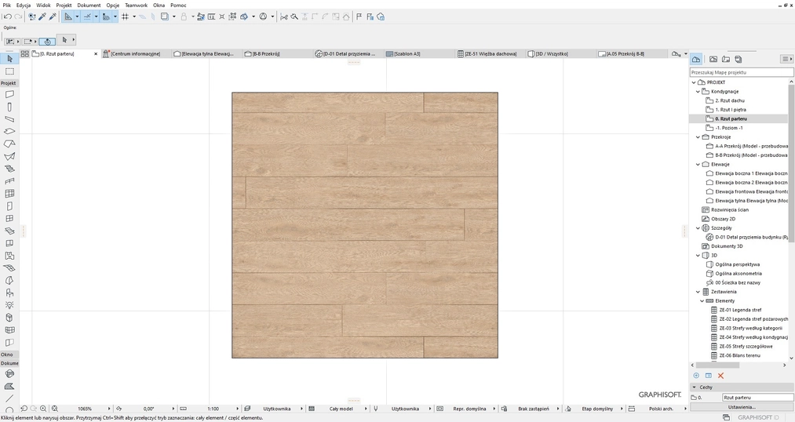The height and width of the screenshot is (422, 795).
Task: Click the Undo arrow in toolbar
Action: [7, 16]
